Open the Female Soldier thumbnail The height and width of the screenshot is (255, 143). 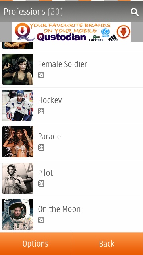point(18,69)
